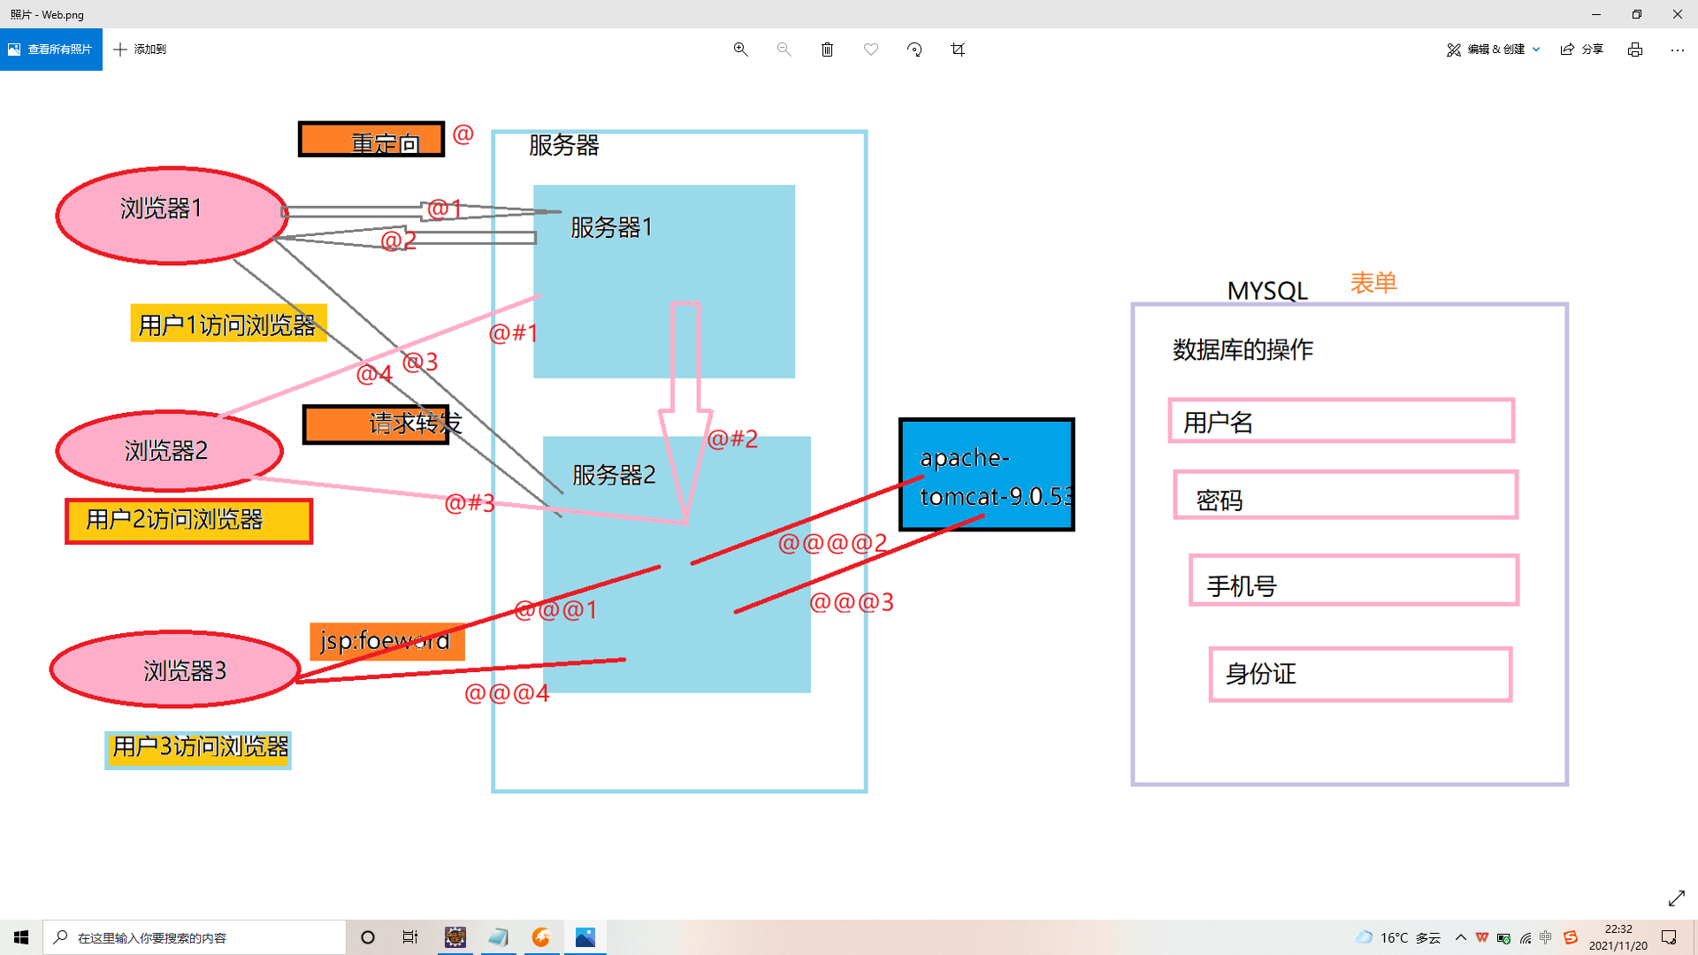Open the print icon
Viewport: 1698px width, 955px height.
[1635, 50]
